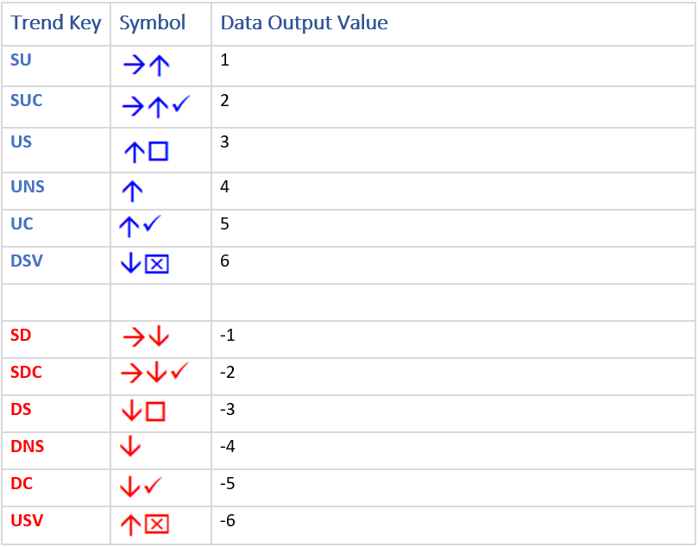Image resolution: width=698 pixels, height=547 pixels.
Task: Select the red USV trend key label
Action: (x=27, y=520)
